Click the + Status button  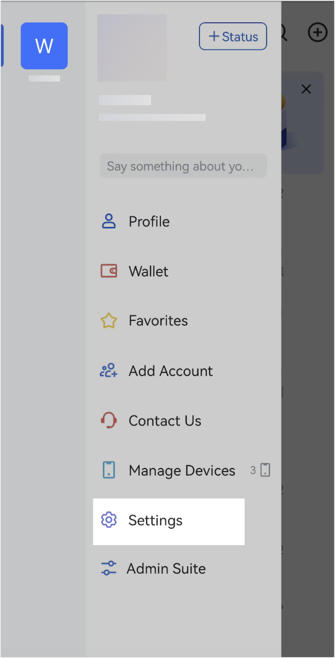(233, 36)
